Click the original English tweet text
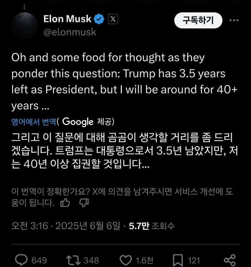The width and height of the screenshot is (251, 267). [x=118, y=82]
